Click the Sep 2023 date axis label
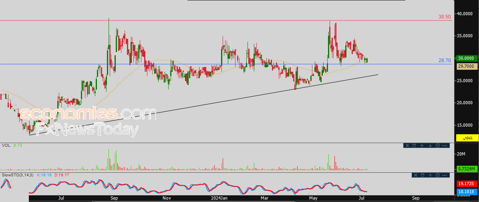The image size is (479, 202). coord(114,198)
